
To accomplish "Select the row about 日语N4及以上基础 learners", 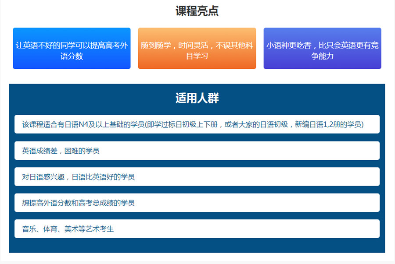I will (197, 124).
